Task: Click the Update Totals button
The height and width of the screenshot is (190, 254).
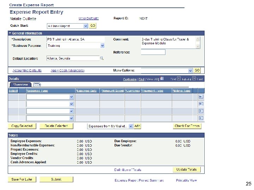Action: (x=187, y=170)
